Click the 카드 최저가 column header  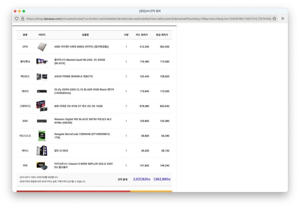point(142,35)
